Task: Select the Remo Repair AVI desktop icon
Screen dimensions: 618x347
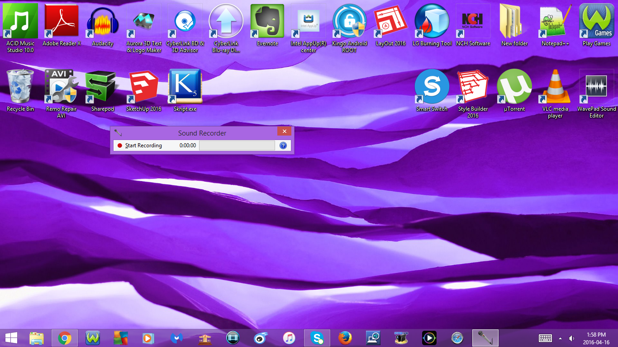Action: pyautogui.click(x=62, y=94)
